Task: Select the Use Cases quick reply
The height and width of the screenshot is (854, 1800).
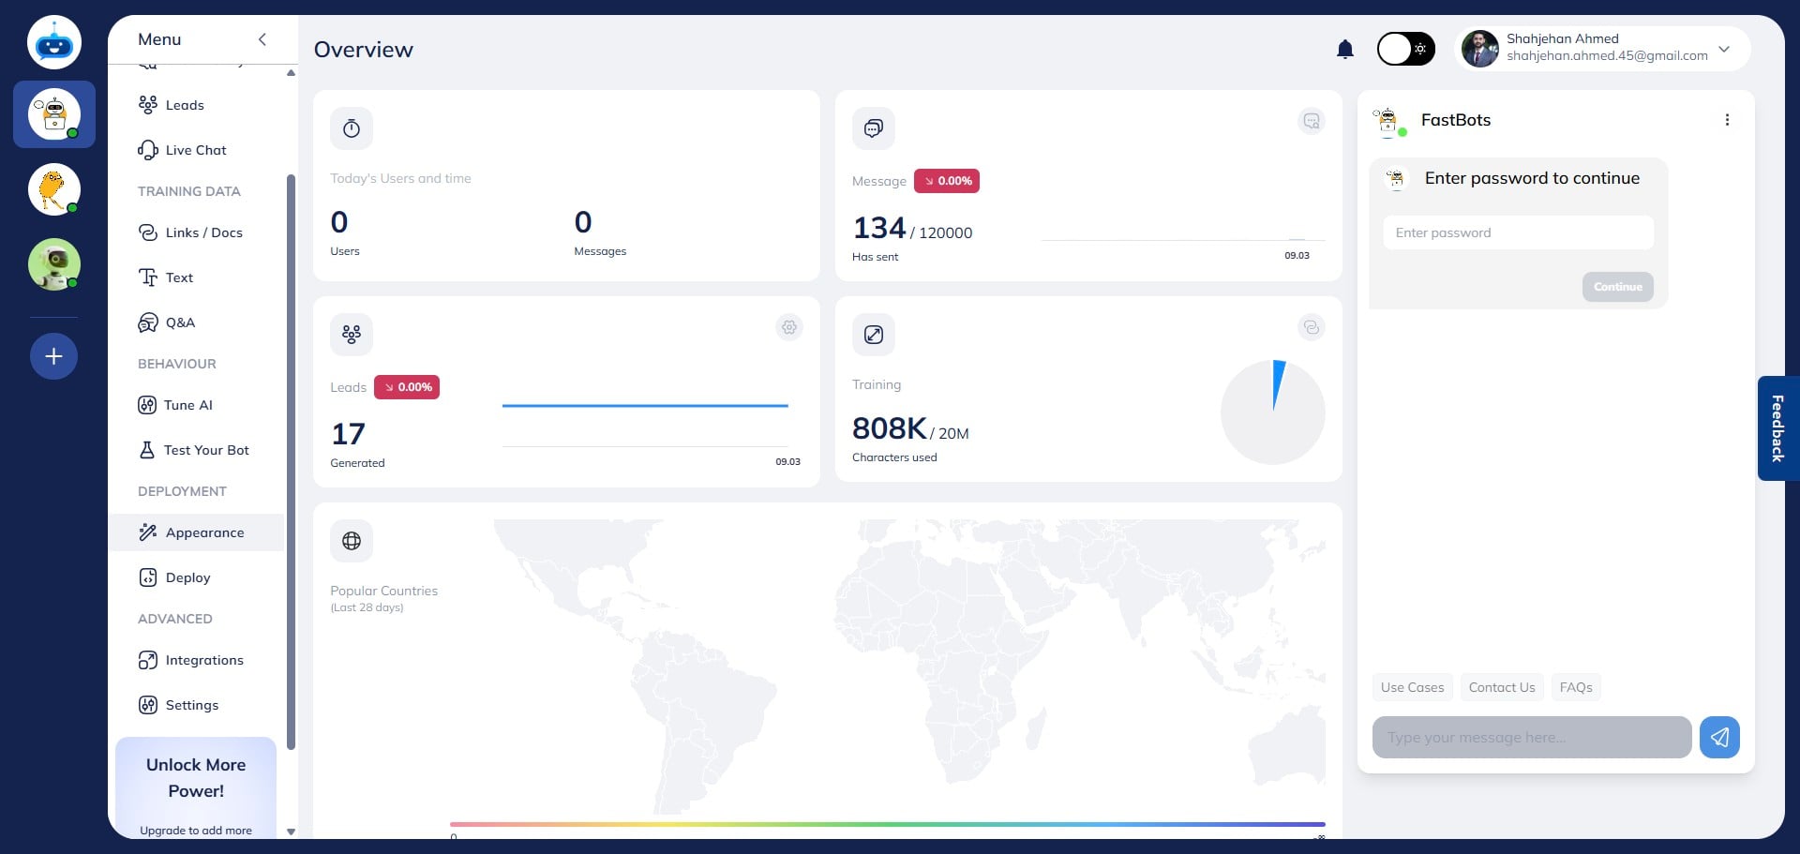Action: [x=1412, y=687]
